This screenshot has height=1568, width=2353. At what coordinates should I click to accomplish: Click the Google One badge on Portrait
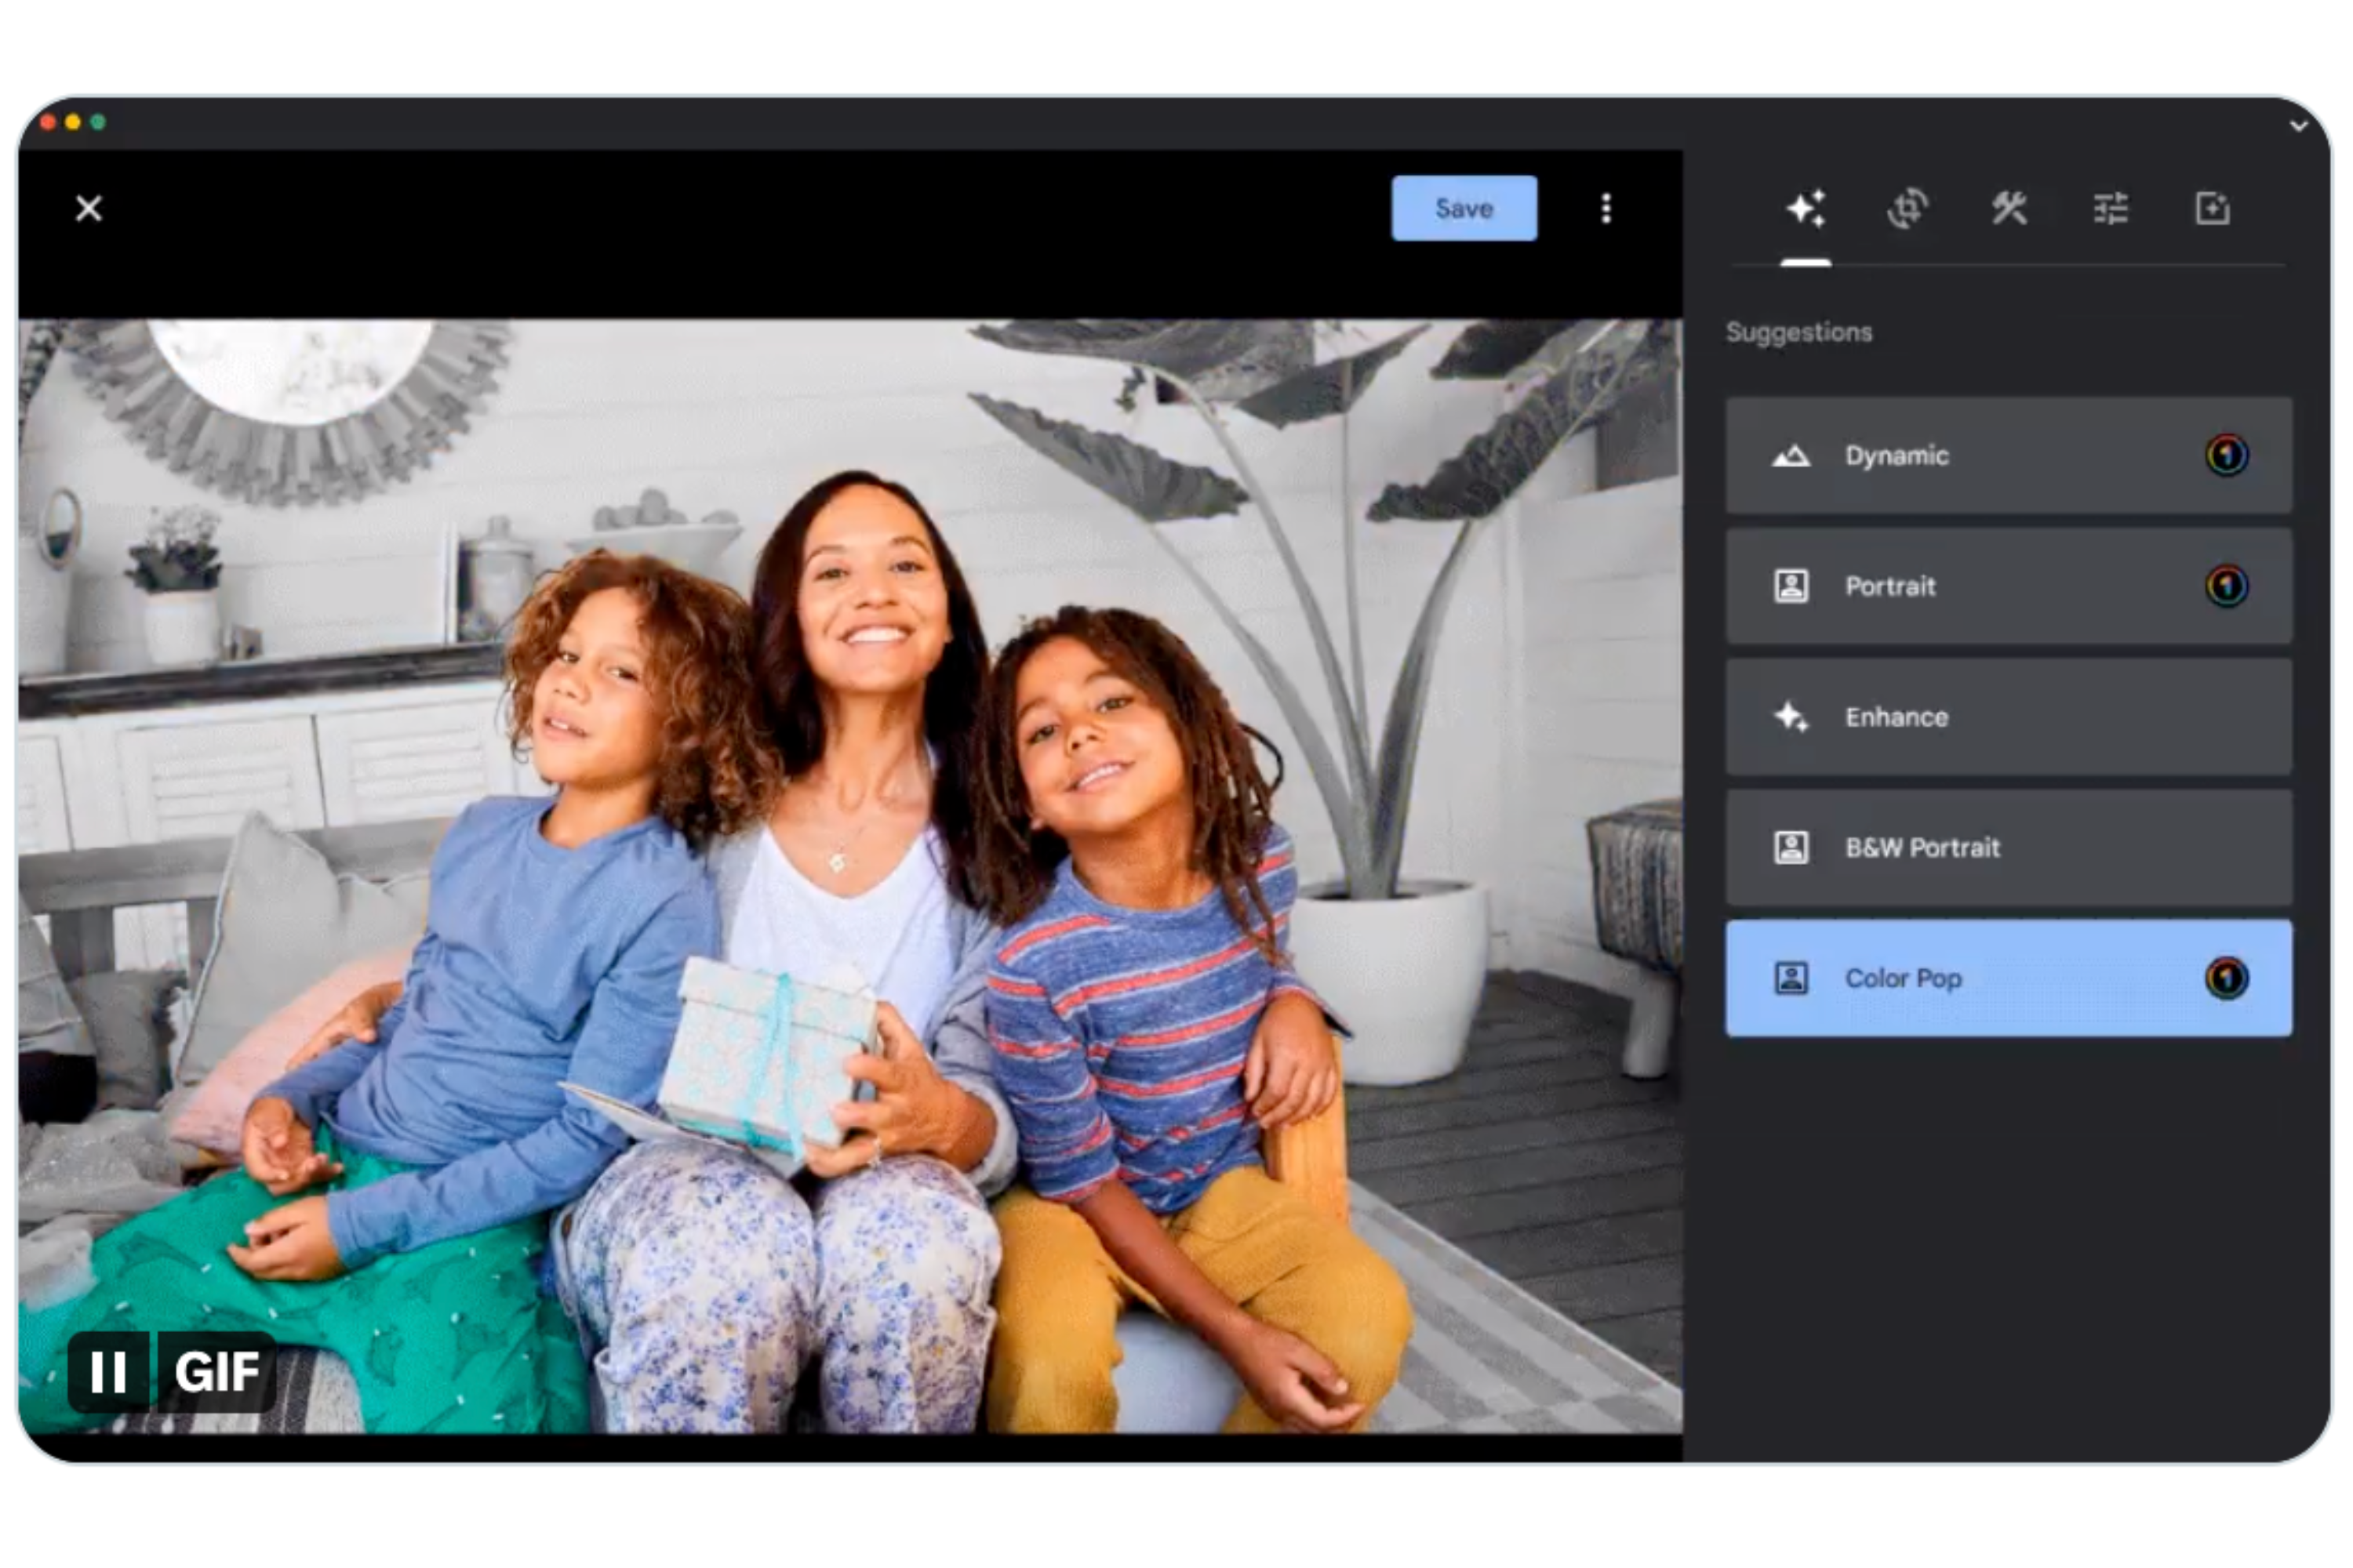pos(2226,586)
